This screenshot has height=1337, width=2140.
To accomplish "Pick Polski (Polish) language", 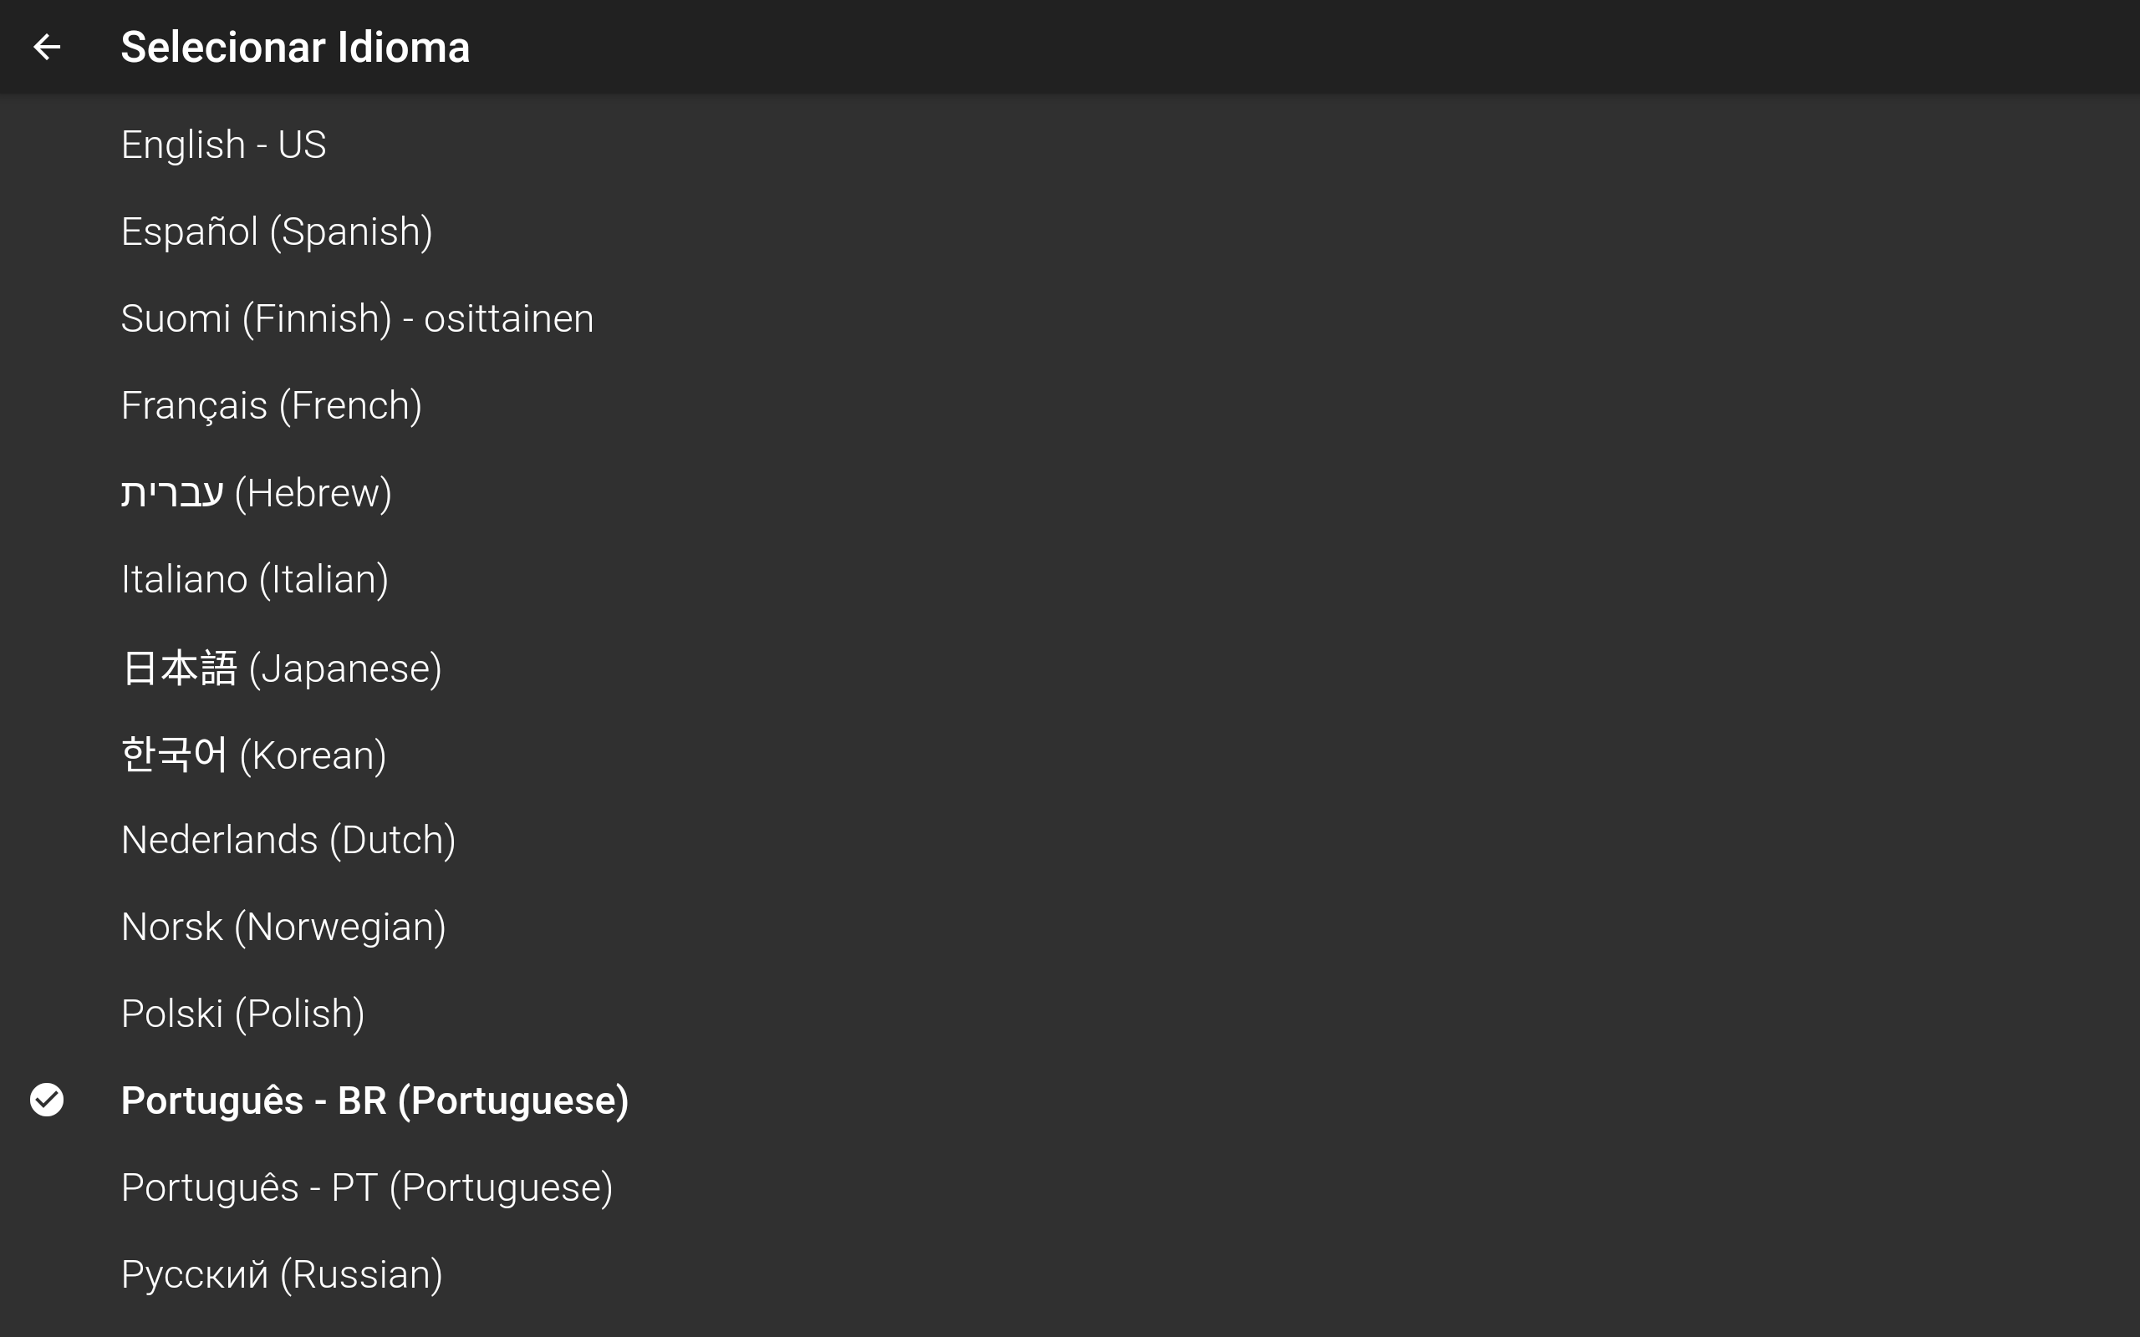I will pyautogui.click(x=1070, y=1014).
